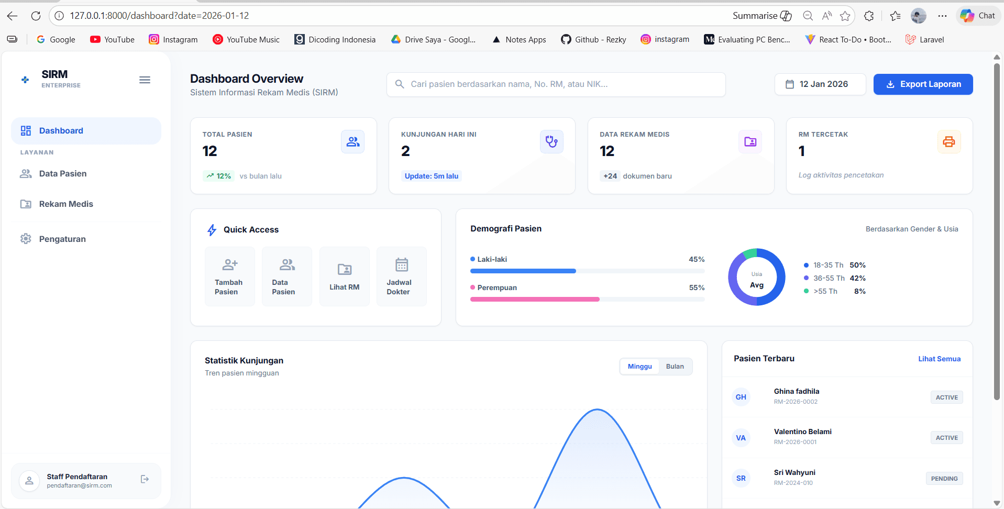This screenshot has width=1004, height=509.
Task: Refresh the page using browser reload icon
Action: tap(36, 16)
